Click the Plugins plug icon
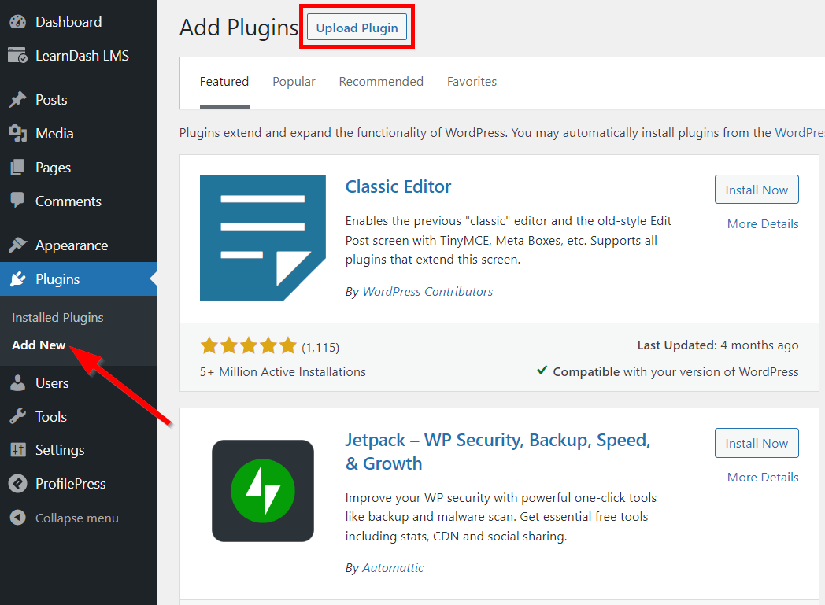Image resolution: width=825 pixels, height=605 pixels. pyautogui.click(x=17, y=279)
